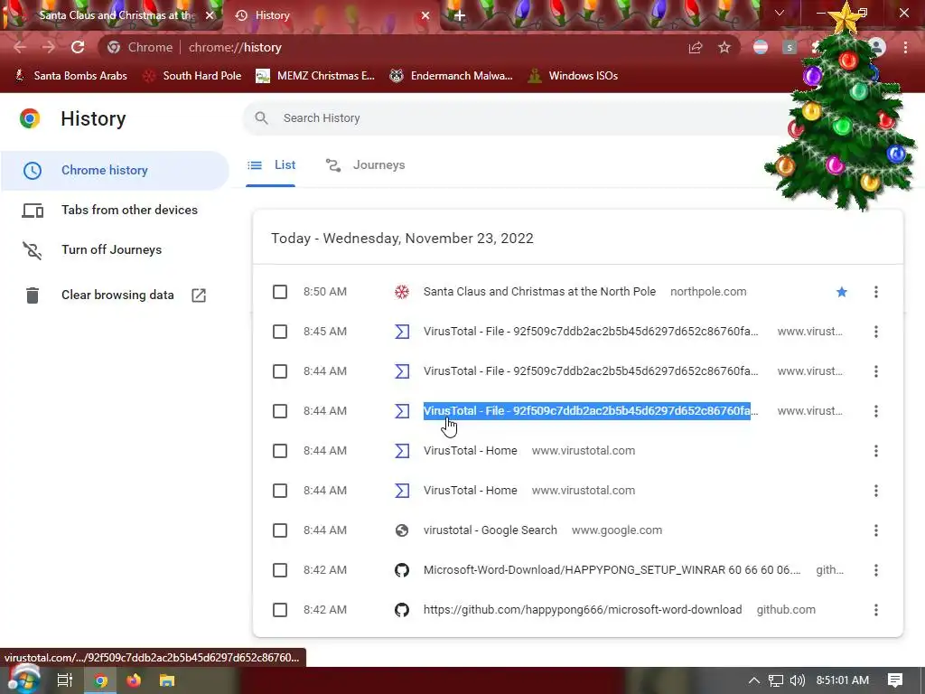
Task: Close the Santa Claus and Christmas tab
Action: (210, 15)
